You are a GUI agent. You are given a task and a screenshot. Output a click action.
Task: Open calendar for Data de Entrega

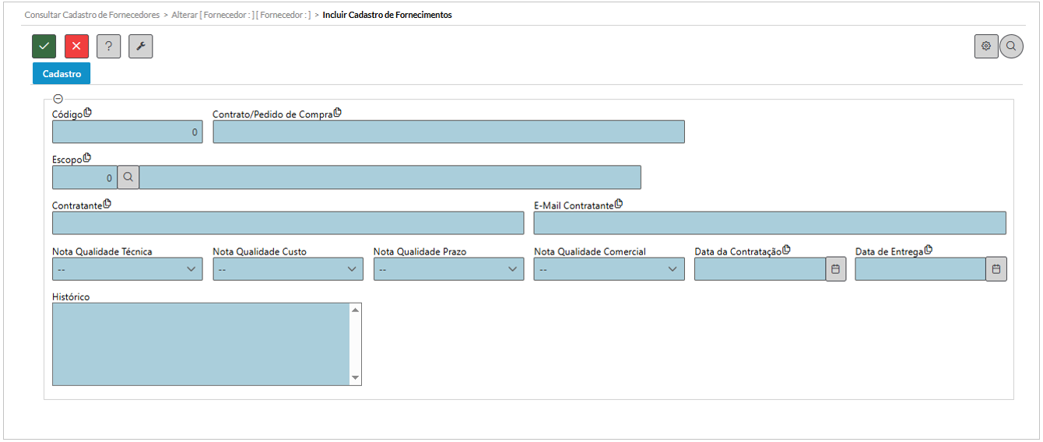pyautogui.click(x=996, y=269)
